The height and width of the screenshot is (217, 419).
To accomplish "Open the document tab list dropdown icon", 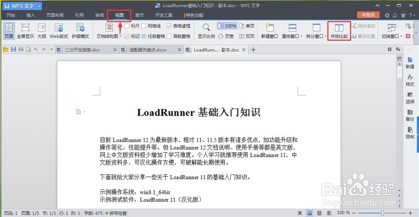I will pos(398,49).
